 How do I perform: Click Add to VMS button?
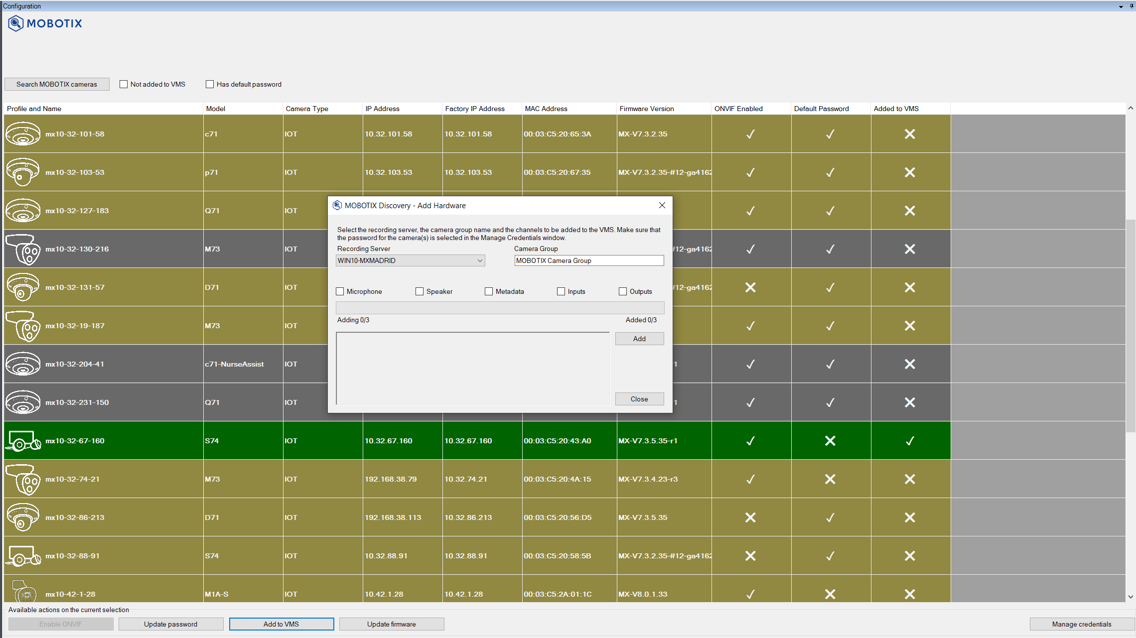(282, 624)
